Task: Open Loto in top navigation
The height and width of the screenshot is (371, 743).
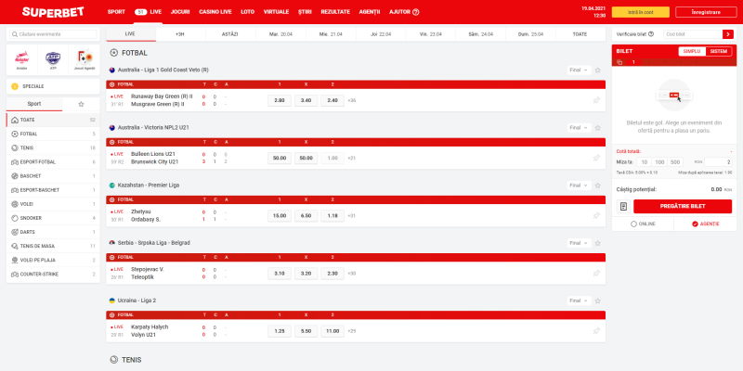Action: pyautogui.click(x=247, y=12)
